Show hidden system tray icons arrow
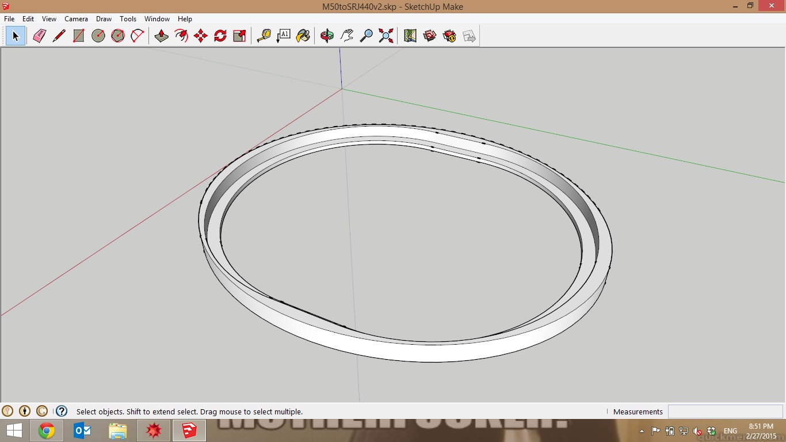 click(642, 431)
